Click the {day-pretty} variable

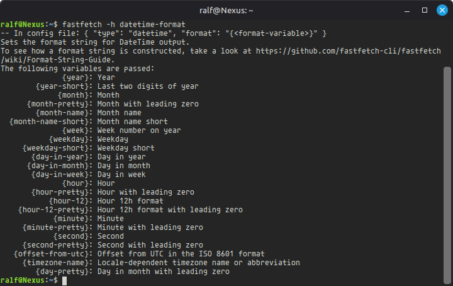pos(62,272)
